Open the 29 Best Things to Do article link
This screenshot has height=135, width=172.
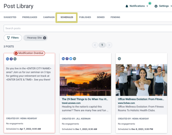point(85,99)
